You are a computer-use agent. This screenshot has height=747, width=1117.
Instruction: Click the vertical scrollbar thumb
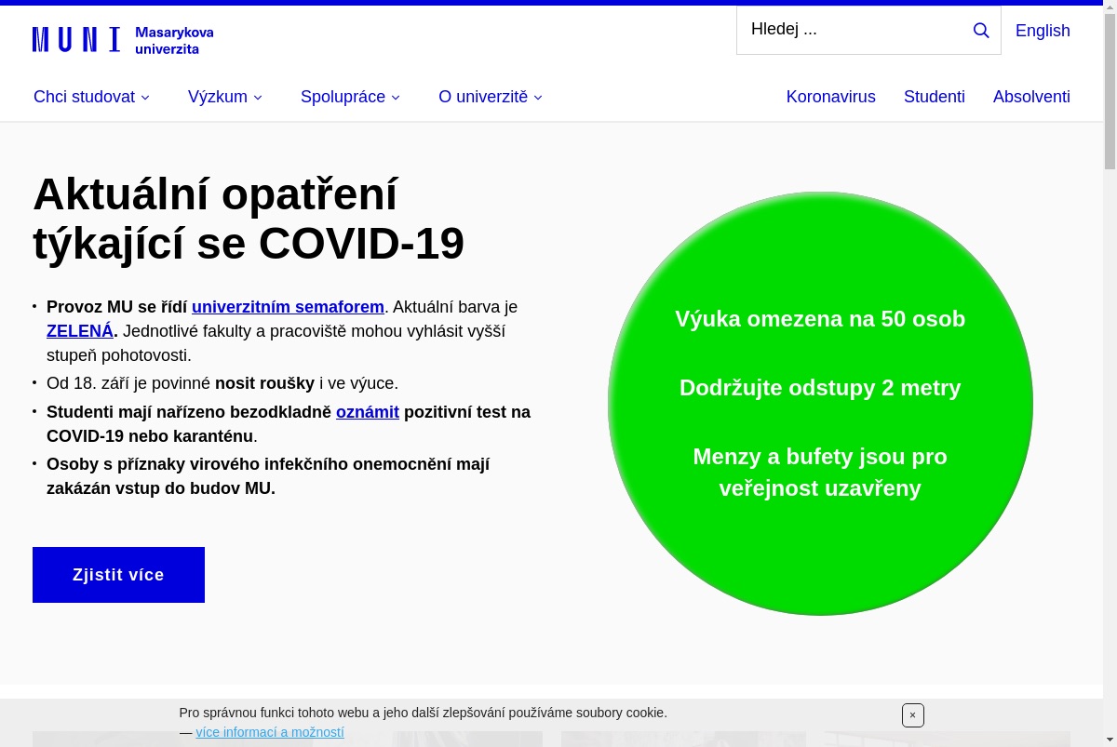click(x=1110, y=90)
